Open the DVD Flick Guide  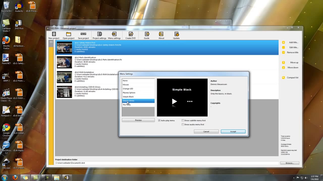[147, 35]
